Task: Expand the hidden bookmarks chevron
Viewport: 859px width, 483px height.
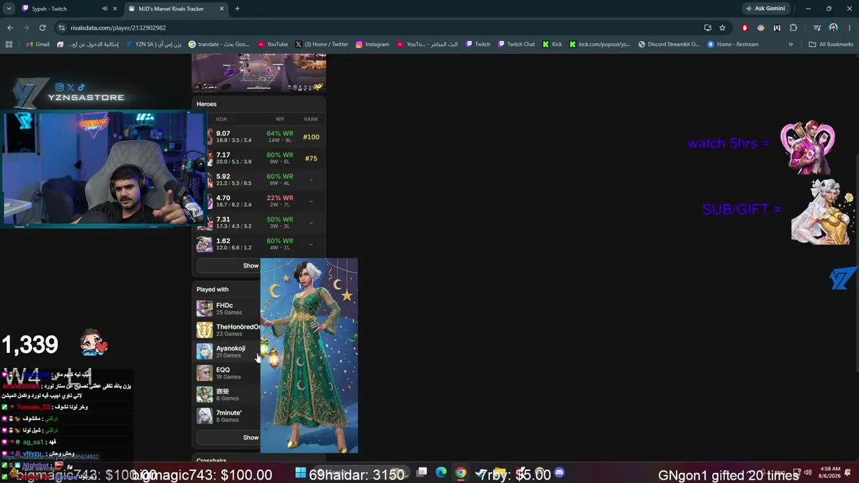Action: click(791, 44)
